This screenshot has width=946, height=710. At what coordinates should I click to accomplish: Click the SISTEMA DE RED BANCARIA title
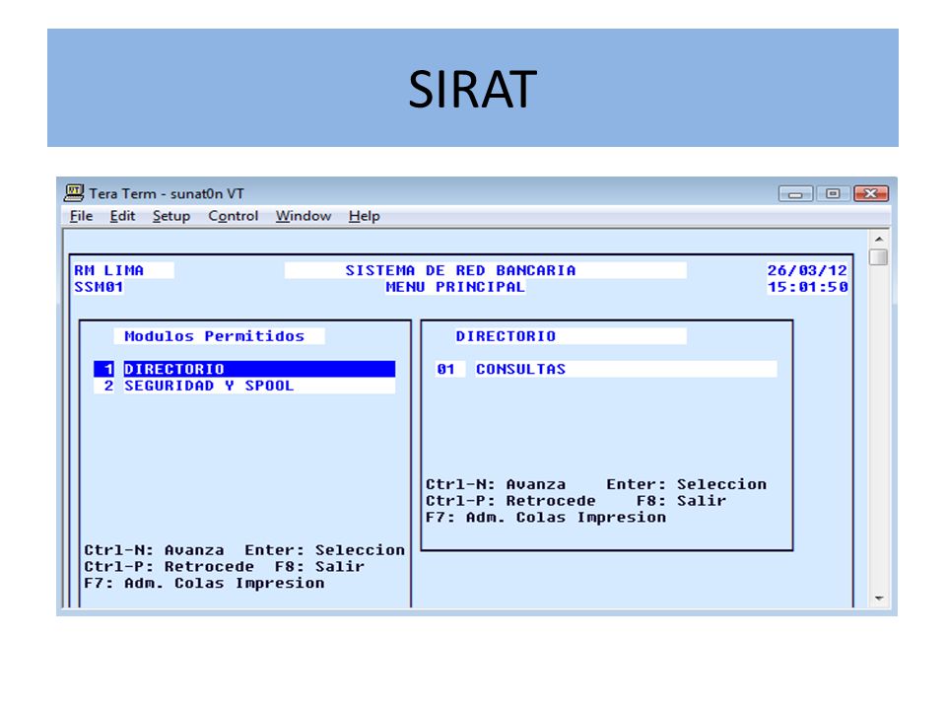coord(460,270)
